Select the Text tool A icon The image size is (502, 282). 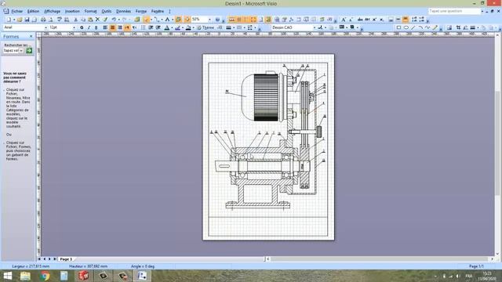(x=167, y=20)
